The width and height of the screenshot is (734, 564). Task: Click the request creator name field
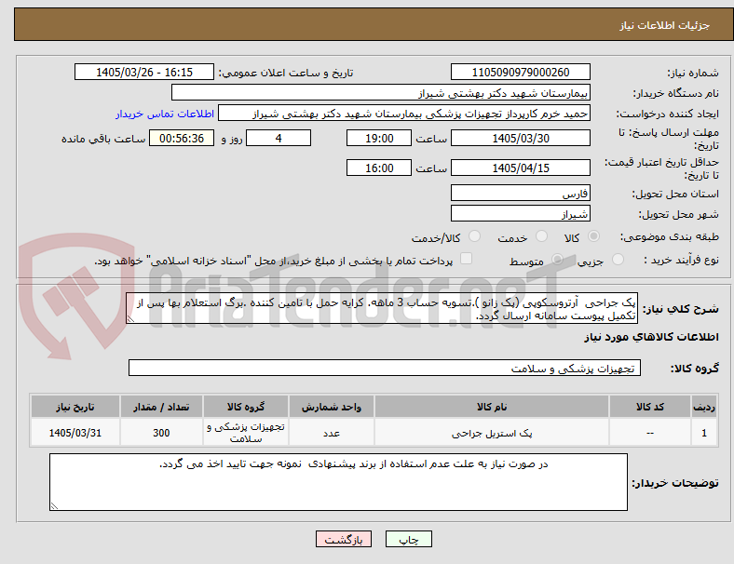pyautogui.click(x=404, y=114)
